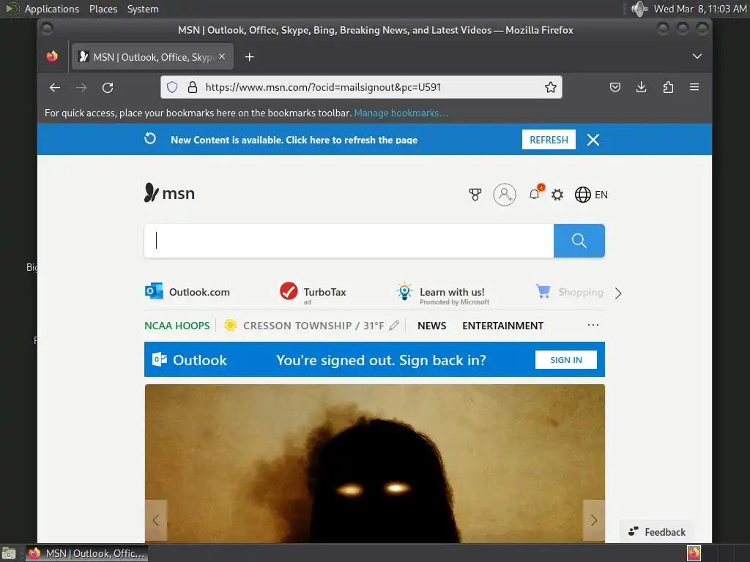Screen dimensions: 750x562
Task: Bookmark this page with the star
Action: click(551, 87)
